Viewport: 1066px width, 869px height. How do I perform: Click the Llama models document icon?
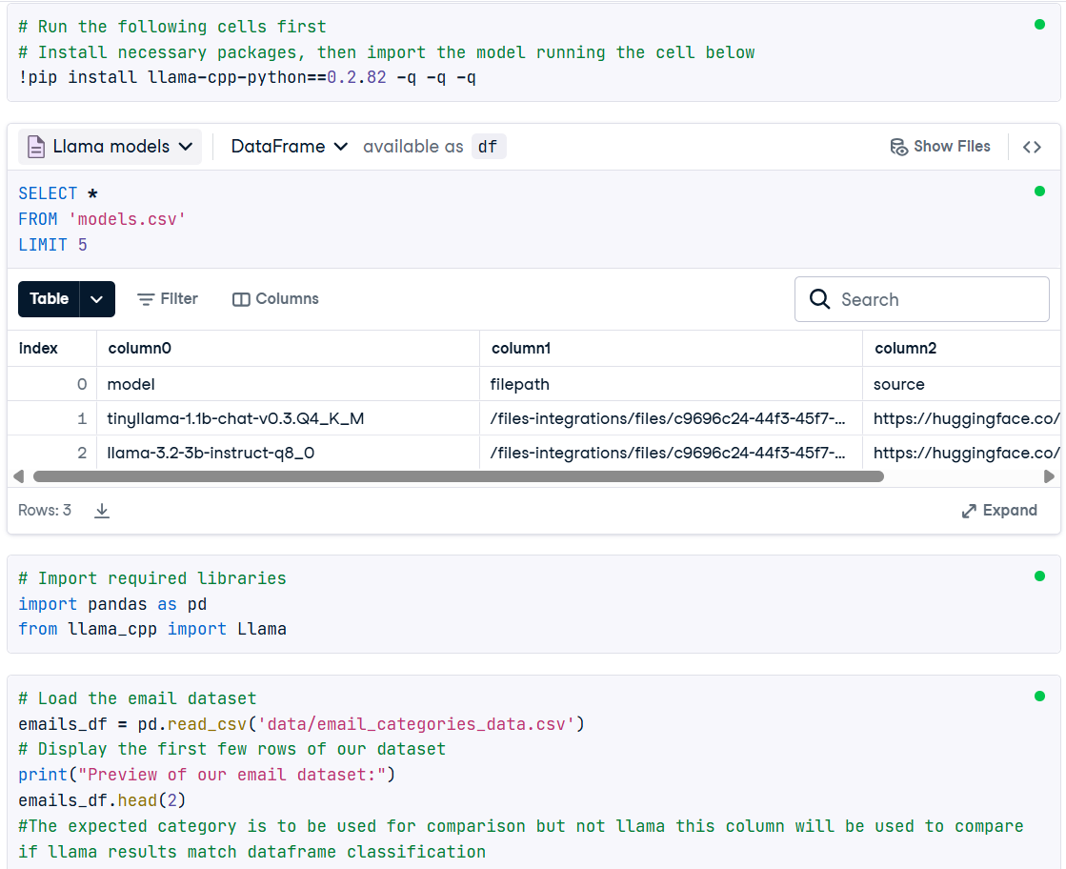pos(36,147)
